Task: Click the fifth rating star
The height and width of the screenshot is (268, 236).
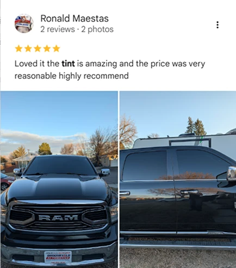Action: click(57, 48)
